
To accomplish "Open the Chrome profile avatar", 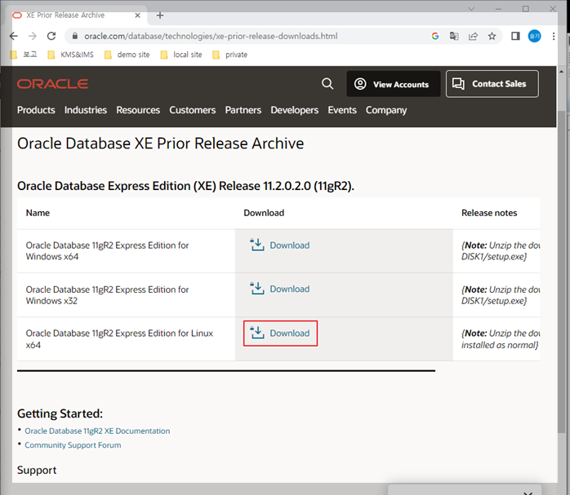I will point(534,36).
